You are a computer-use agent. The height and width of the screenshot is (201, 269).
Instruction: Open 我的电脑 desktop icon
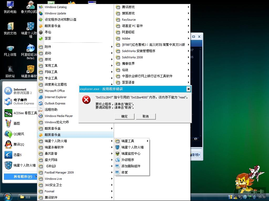[10, 7]
